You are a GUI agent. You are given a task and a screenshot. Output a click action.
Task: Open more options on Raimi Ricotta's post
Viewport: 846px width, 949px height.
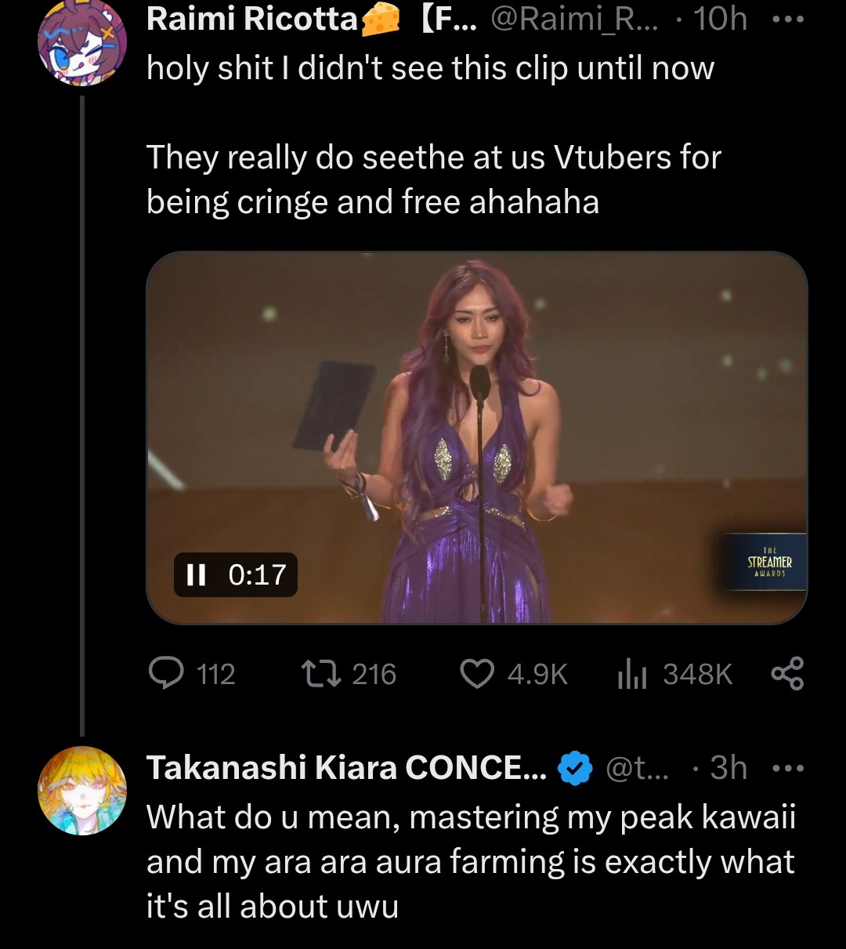pos(788,20)
